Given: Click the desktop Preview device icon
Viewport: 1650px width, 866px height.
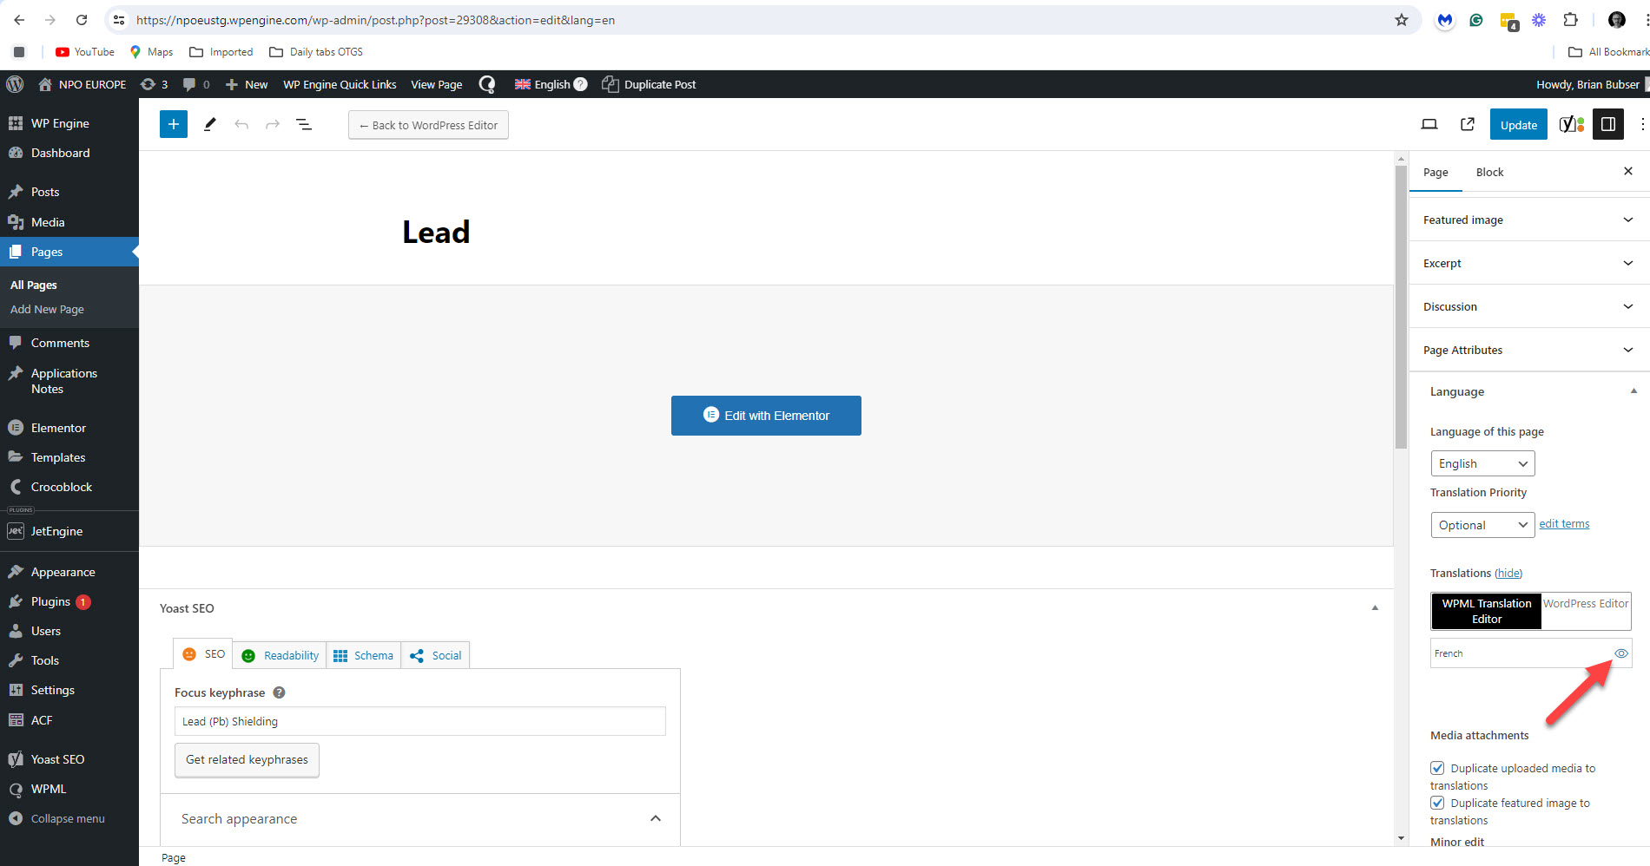Looking at the screenshot, I should pos(1429,124).
